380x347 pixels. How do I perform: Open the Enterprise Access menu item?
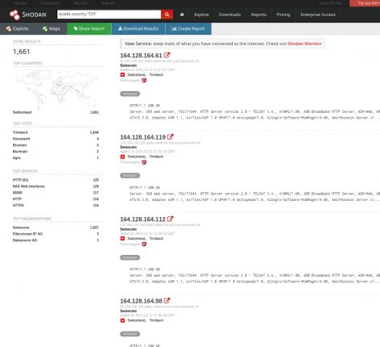pyautogui.click(x=318, y=15)
